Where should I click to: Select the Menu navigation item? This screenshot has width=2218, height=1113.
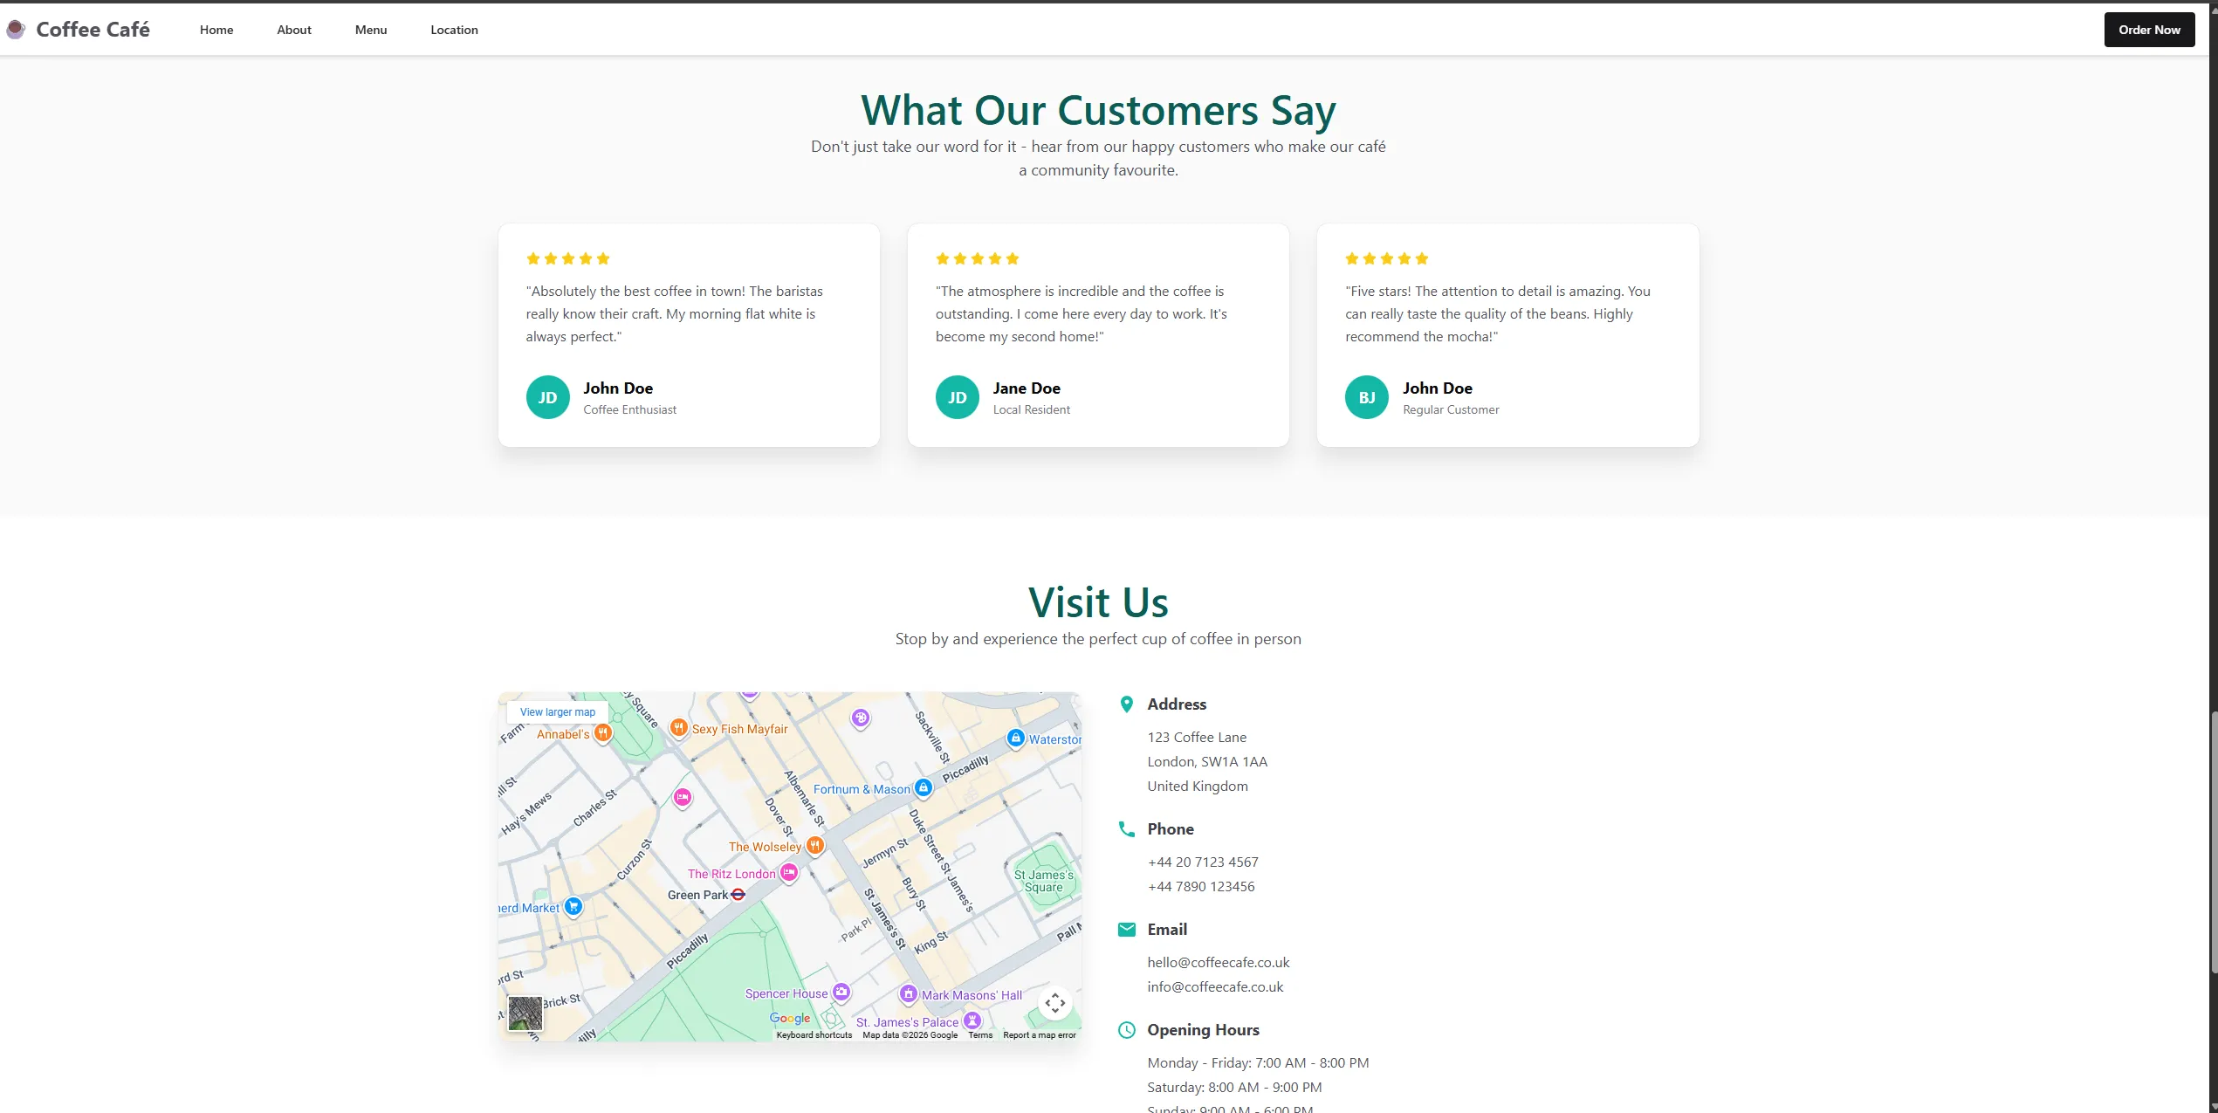pos(371,30)
